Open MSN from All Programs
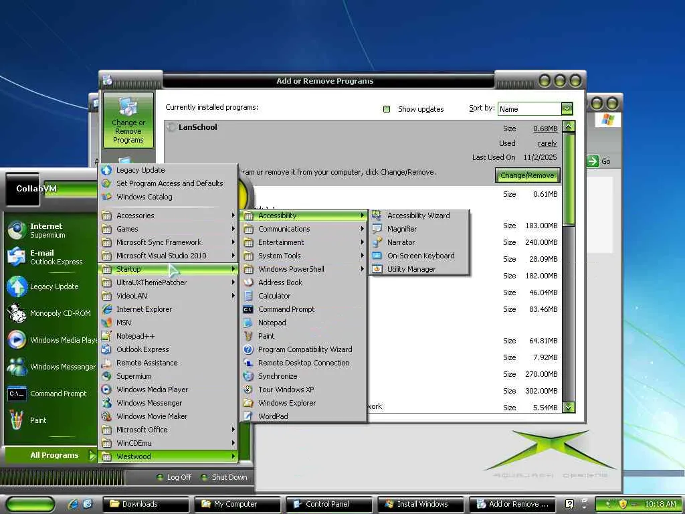 coord(168,323)
